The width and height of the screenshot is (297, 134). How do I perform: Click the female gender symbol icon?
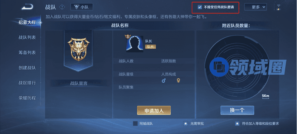click(178, 81)
